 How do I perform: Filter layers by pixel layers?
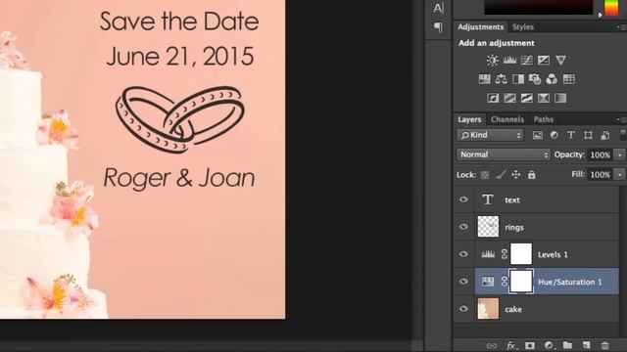click(538, 135)
